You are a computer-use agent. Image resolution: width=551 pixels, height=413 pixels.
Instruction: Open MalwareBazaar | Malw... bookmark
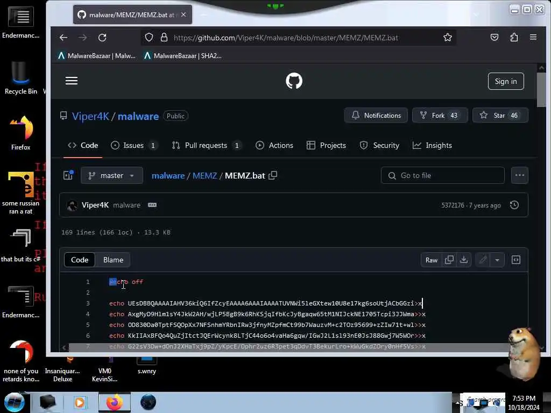[x=97, y=56]
